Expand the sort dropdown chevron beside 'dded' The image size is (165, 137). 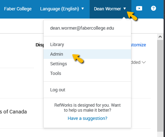tap(144, 62)
